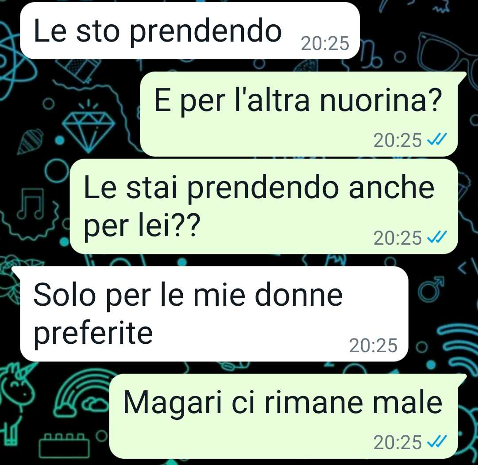Click the timestamp on "Solo per le mie donne preferite"
Viewport: 478px width, 465px height.
(373, 345)
